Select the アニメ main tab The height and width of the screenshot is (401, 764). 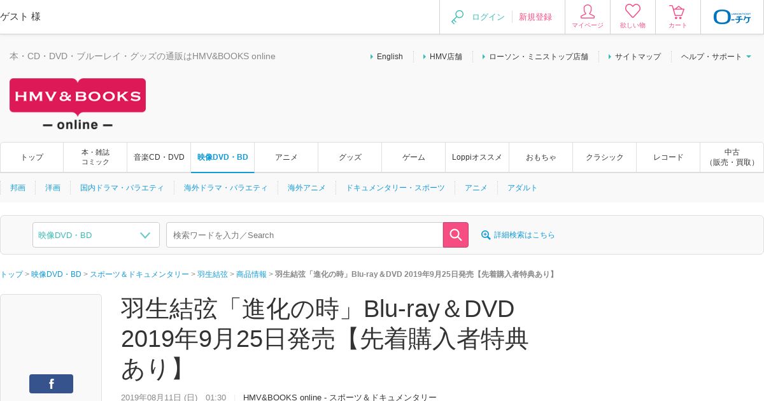click(x=286, y=157)
